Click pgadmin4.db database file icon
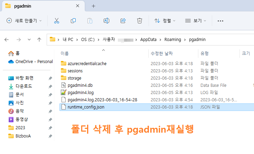 point(64,85)
